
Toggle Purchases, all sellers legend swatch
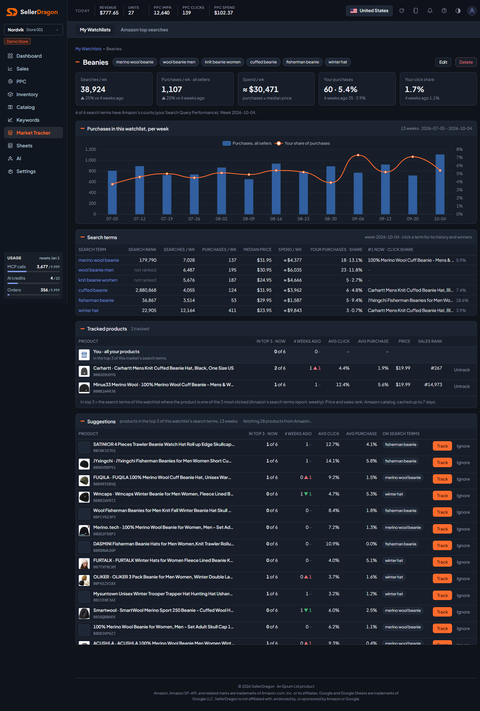click(x=227, y=143)
